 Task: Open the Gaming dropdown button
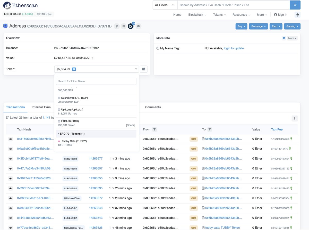pos(292,26)
